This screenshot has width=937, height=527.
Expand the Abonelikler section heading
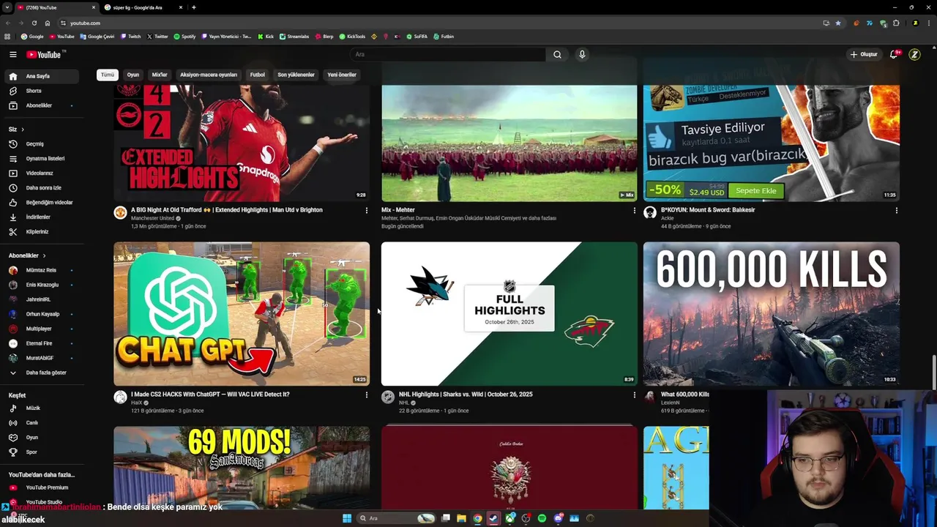[27, 255]
